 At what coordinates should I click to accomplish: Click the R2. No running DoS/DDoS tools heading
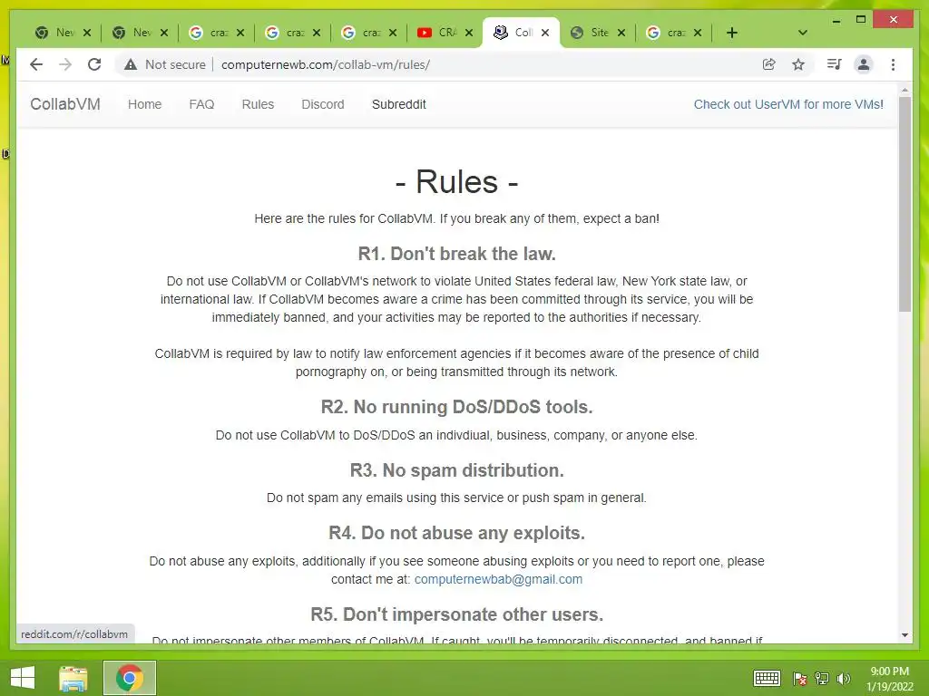457,407
